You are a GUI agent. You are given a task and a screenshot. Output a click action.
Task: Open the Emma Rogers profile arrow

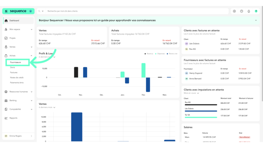(x=31, y=136)
